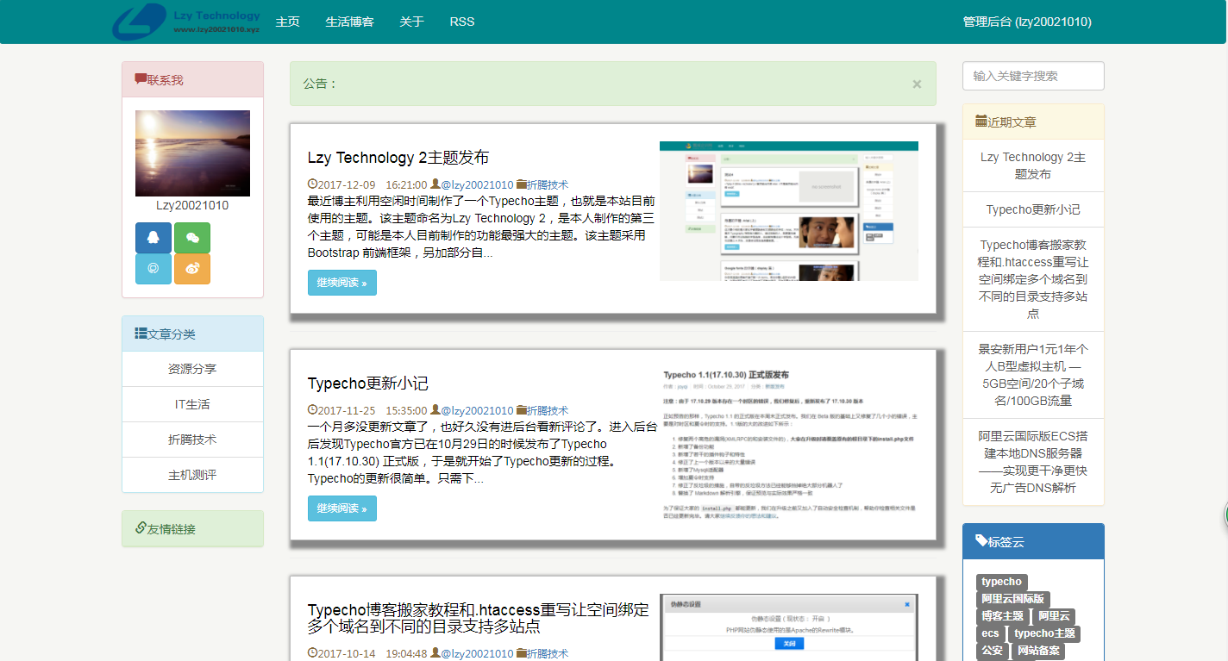Open the RSS navigation link
This screenshot has width=1228, height=661.
click(462, 22)
